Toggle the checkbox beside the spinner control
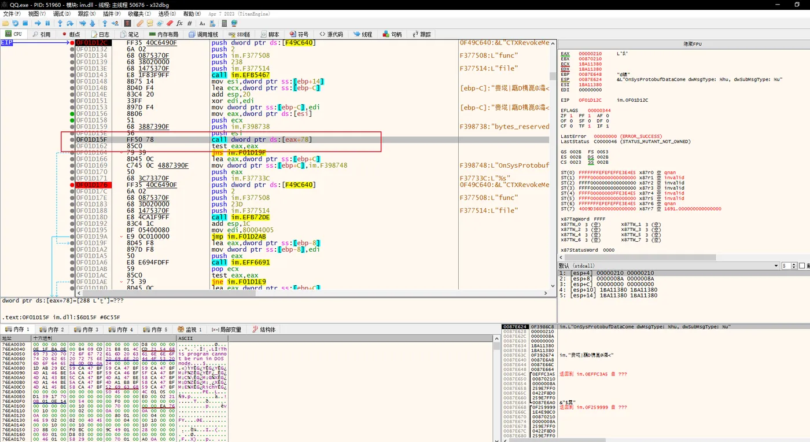810x442 pixels. (802, 266)
